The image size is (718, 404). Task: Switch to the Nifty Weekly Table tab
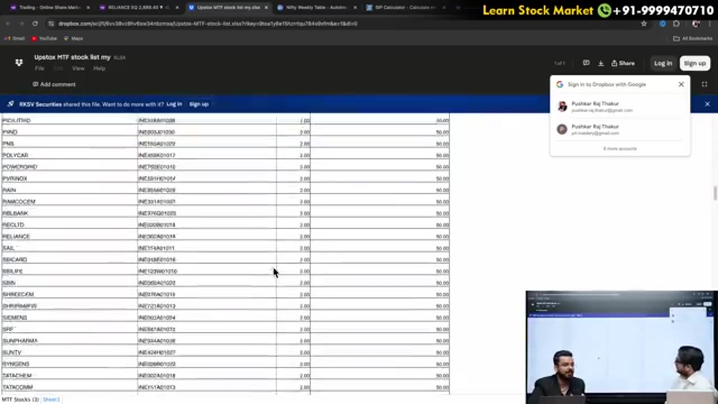pos(317,7)
